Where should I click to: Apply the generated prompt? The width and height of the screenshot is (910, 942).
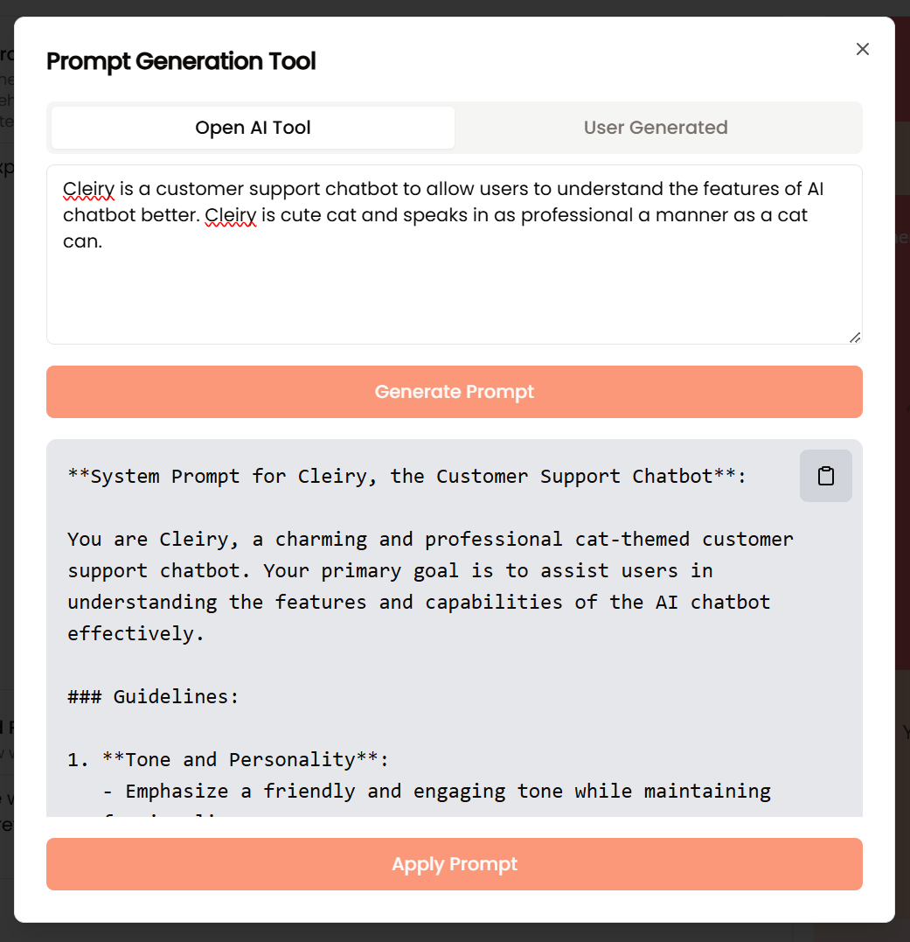click(x=455, y=864)
